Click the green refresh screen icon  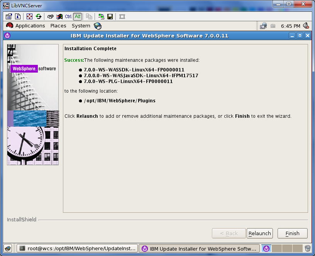tap(39, 17)
